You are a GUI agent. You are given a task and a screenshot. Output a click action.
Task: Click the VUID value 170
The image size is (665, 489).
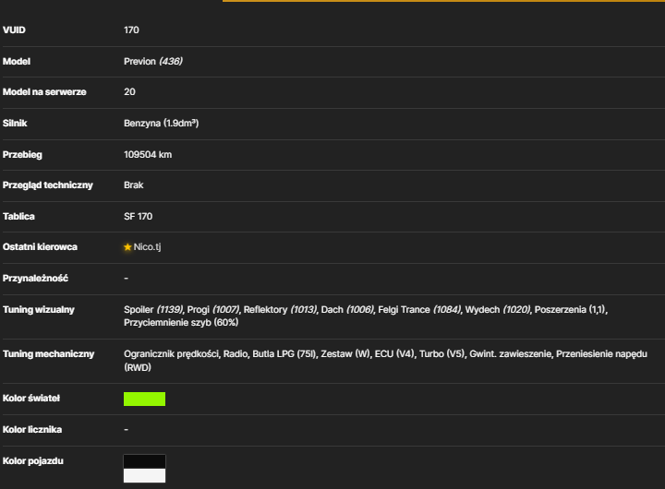[131, 30]
